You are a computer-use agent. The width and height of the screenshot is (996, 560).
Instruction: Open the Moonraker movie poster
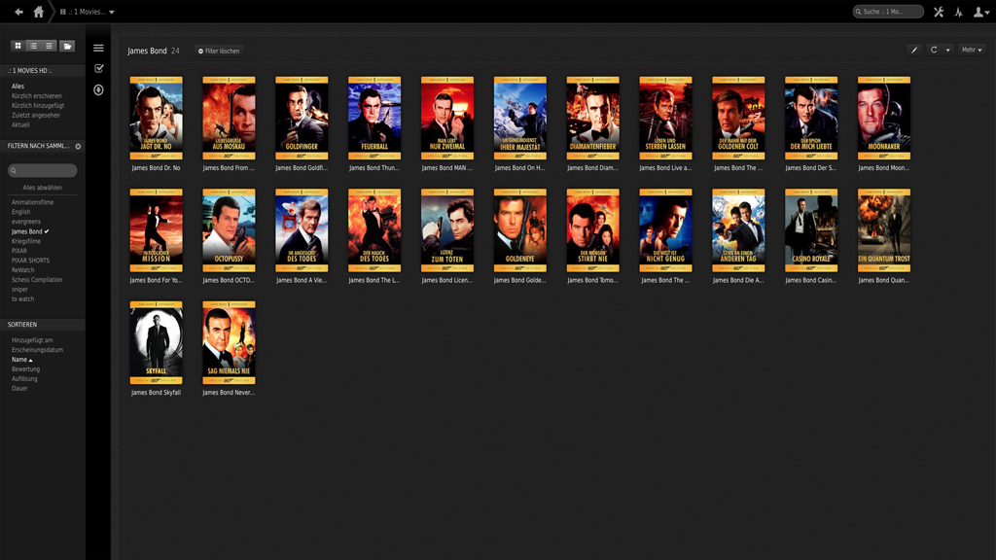[x=884, y=118]
